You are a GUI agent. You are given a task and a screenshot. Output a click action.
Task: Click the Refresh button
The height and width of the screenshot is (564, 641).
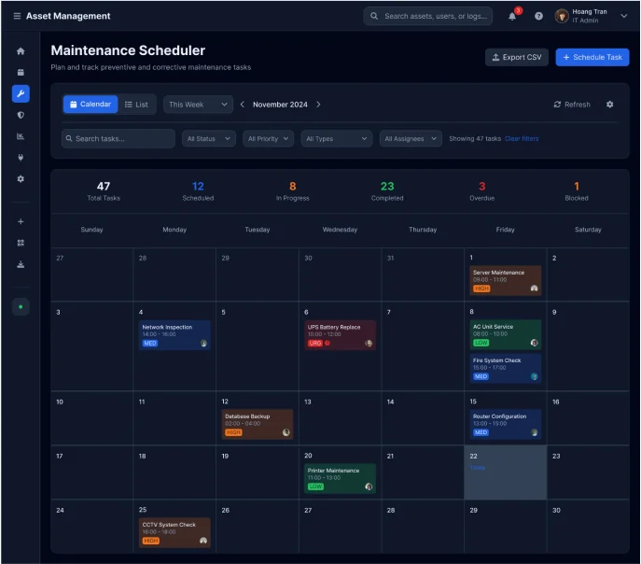pyautogui.click(x=572, y=105)
